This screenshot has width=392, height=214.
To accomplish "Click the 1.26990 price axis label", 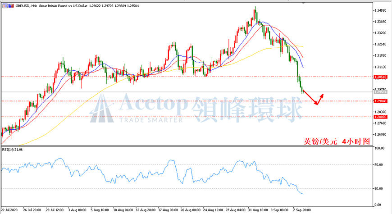I will (380, 135).
